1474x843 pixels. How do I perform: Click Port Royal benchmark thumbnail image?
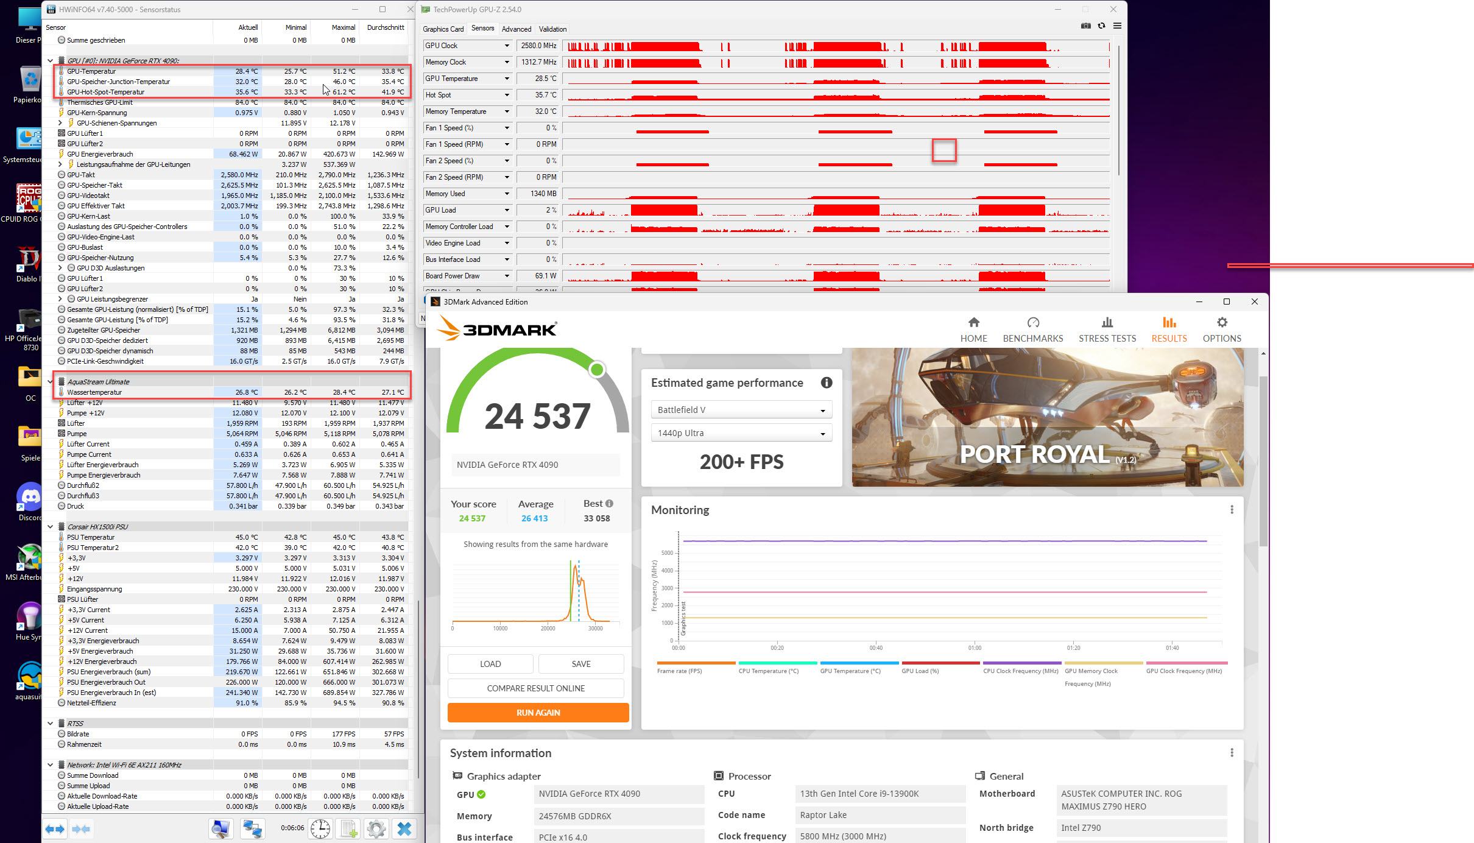pyautogui.click(x=1048, y=417)
